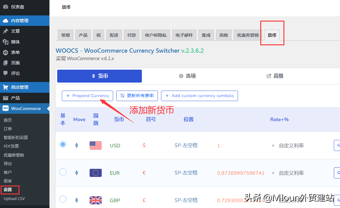Screen dimensions: 340x208
Task: Click the $ symbol field in USD row
Action: (x=144, y=145)
